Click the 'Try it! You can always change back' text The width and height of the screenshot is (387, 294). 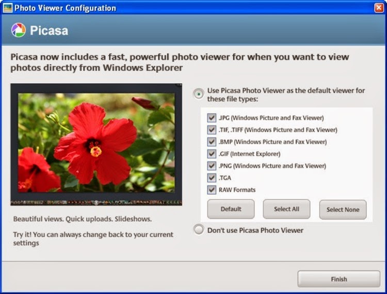click(93, 239)
